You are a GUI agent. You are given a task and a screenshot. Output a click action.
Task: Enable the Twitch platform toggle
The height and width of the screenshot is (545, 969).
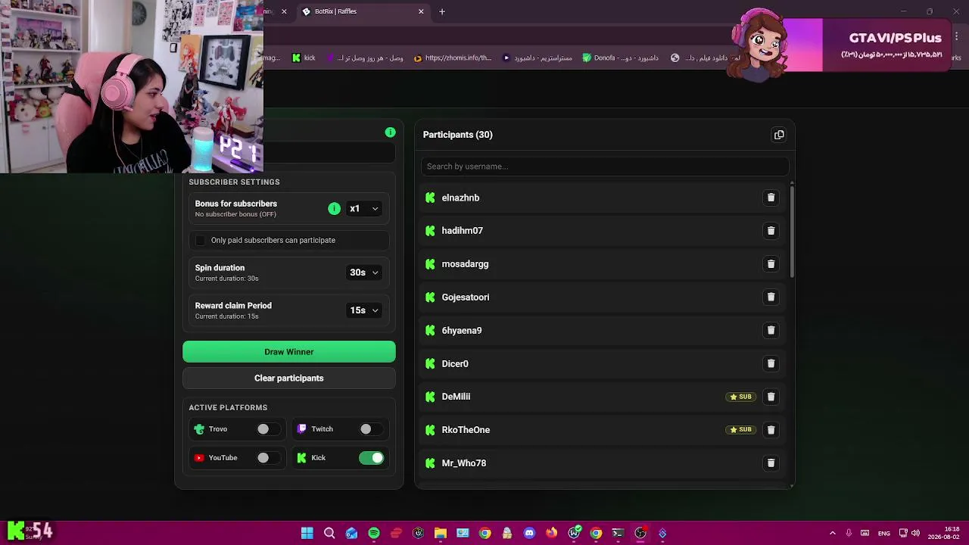coord(371,429)
